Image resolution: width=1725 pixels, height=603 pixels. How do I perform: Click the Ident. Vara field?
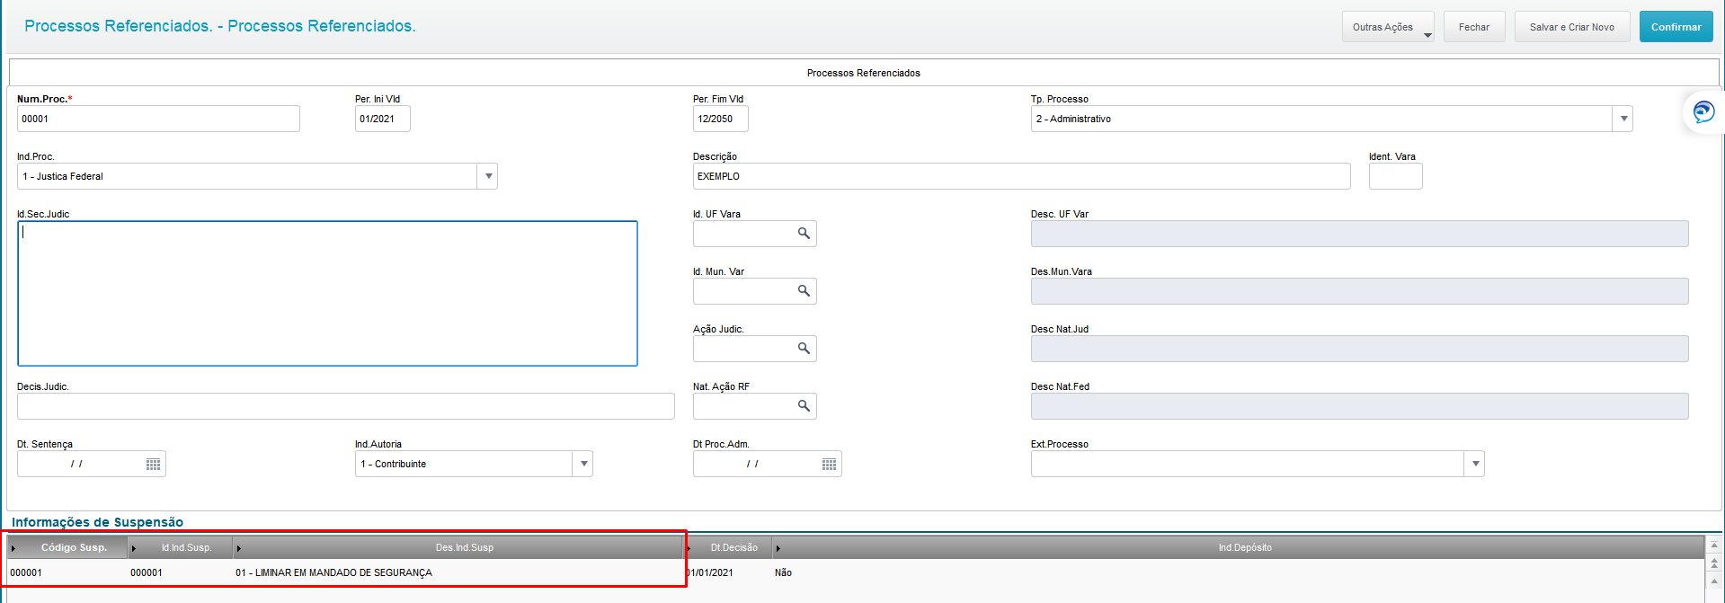click(1396, 176)
